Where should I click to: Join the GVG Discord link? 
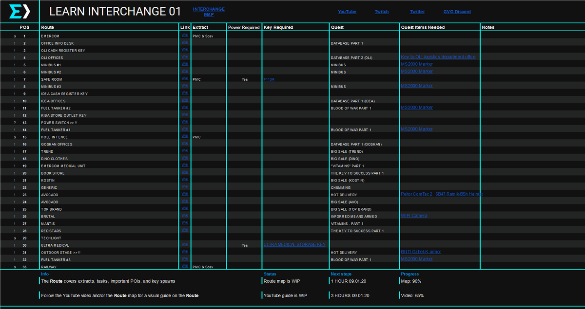click(457, 12)
